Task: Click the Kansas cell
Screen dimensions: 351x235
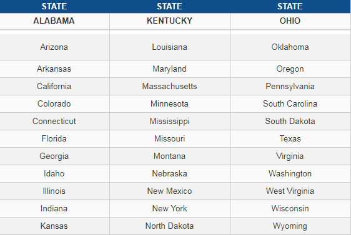Action: coord(54,226)
